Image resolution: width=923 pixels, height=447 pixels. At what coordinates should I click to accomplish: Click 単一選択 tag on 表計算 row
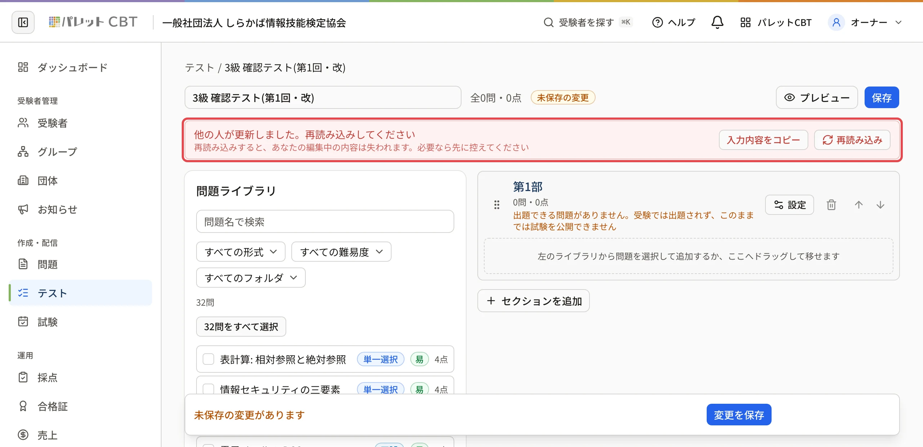[380, 359]
